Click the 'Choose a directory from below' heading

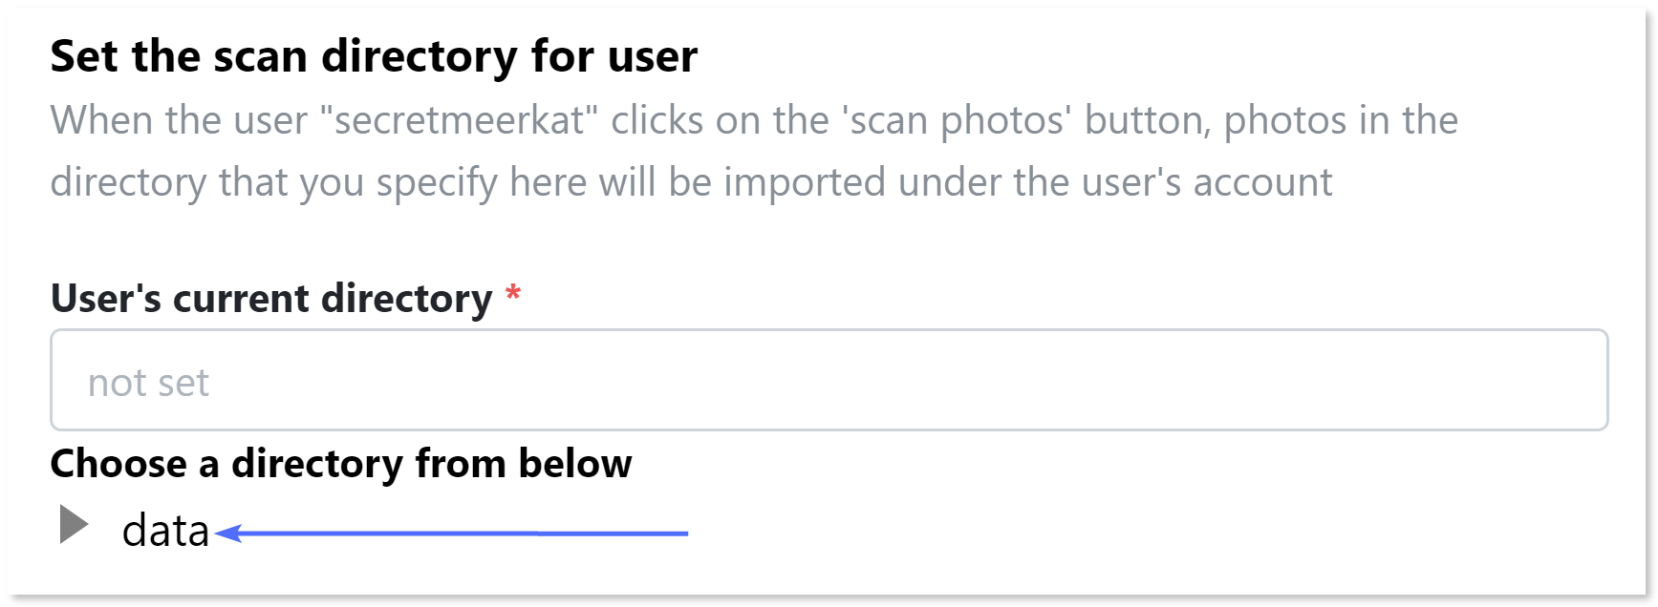(x=341, y=464)
